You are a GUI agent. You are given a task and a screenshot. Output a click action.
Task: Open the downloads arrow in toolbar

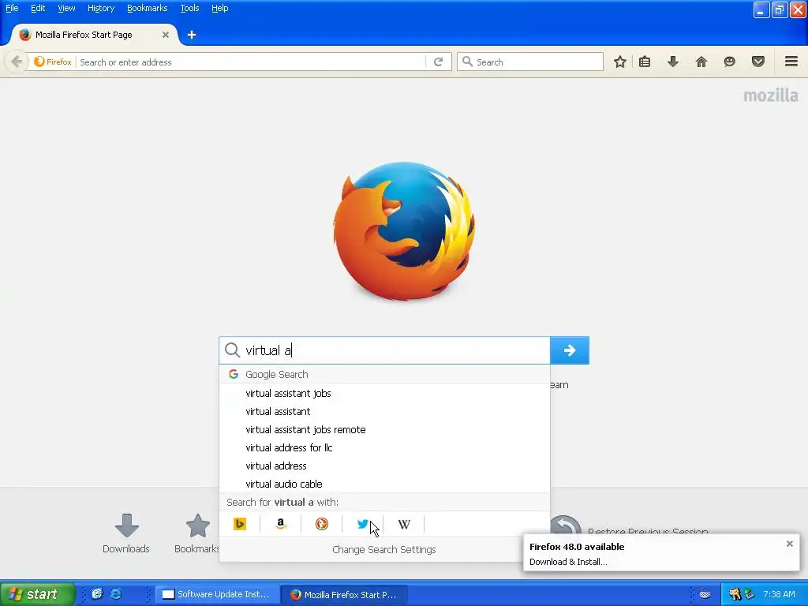pyautogui.click(x=673, y=62)
